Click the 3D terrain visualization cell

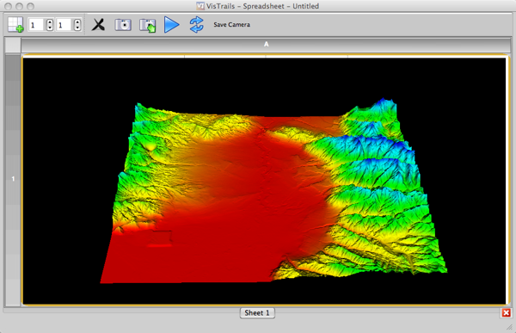[x=264, y=181]
